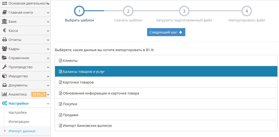Collapse the Настройки section chevron

click(x=48, y=104)
